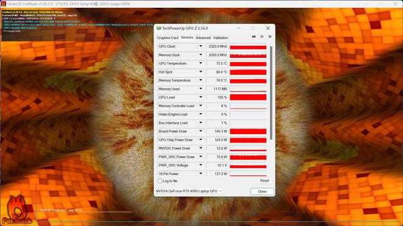
Task: Click the GPU-Z title bar app icon
Action: (x=159, y=28)
